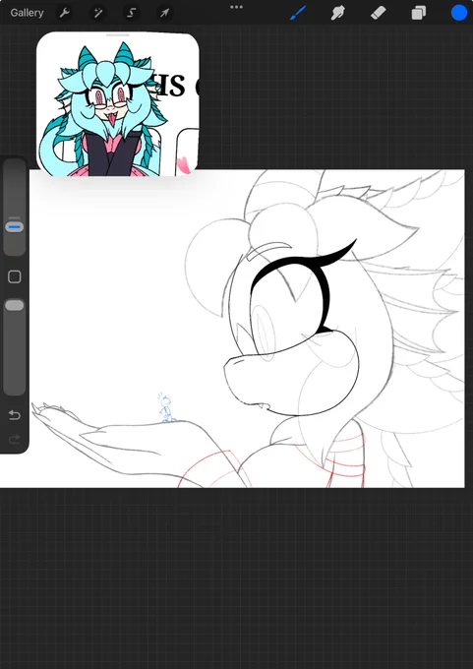473x669 pixels.
Task: Tap the three-dot multitasking menu
Action: pyautogui.click(x=236, y=7)
